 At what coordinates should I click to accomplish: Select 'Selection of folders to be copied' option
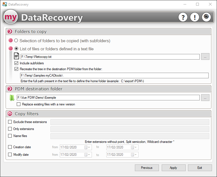[x=16, y=41]
